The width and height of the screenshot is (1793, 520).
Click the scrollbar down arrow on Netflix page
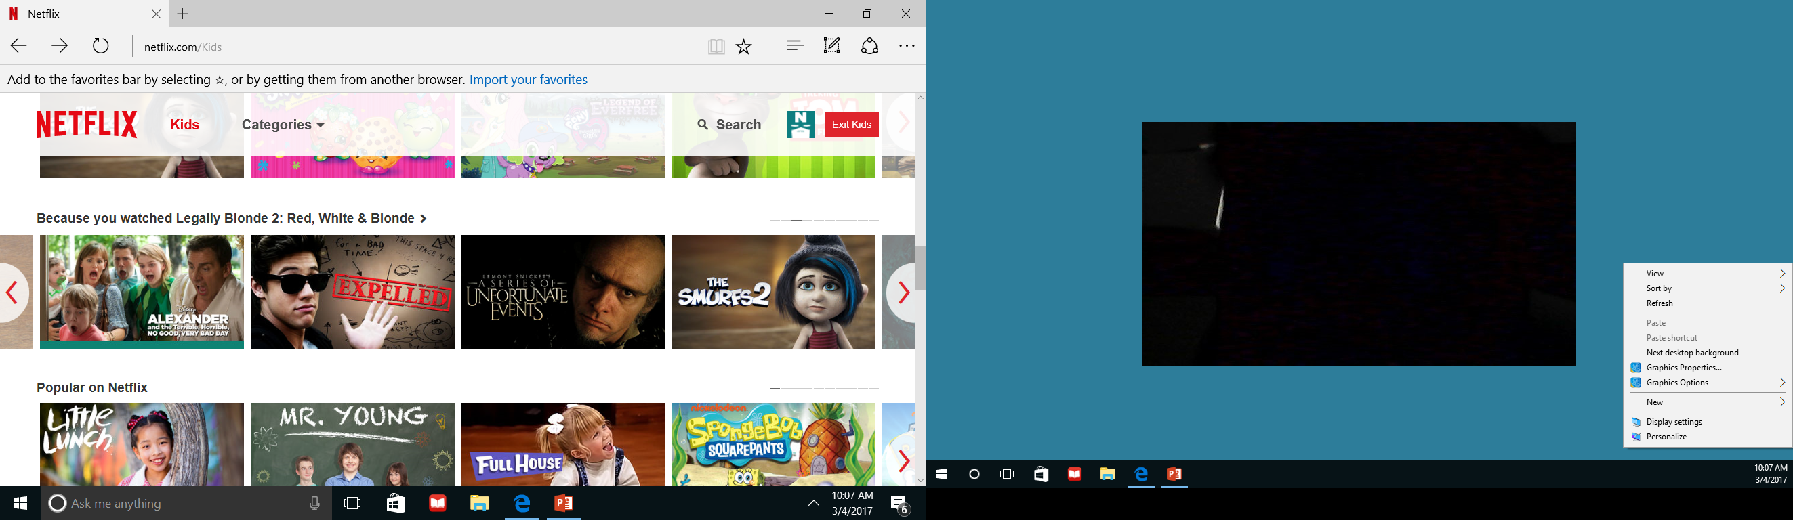click(920, 480)
